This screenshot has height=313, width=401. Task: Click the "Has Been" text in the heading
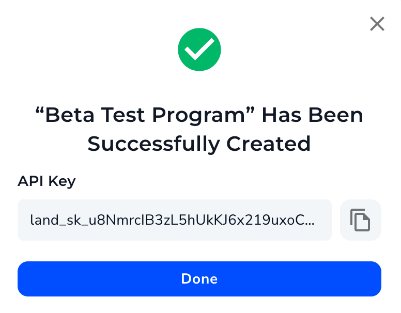click(x=313, y=115)
